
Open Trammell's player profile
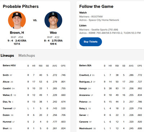(x=8, y=108)
